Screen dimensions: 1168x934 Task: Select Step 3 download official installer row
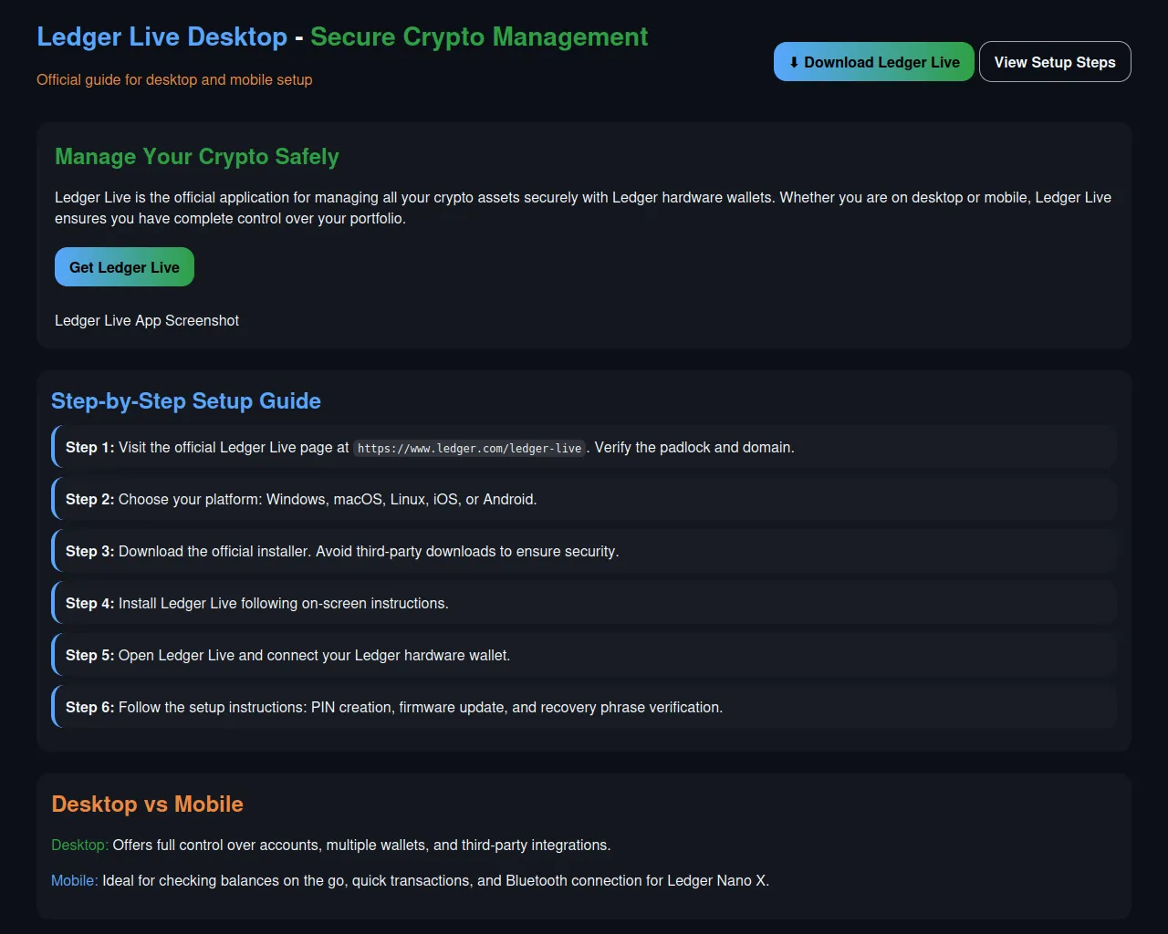(584, 551)
